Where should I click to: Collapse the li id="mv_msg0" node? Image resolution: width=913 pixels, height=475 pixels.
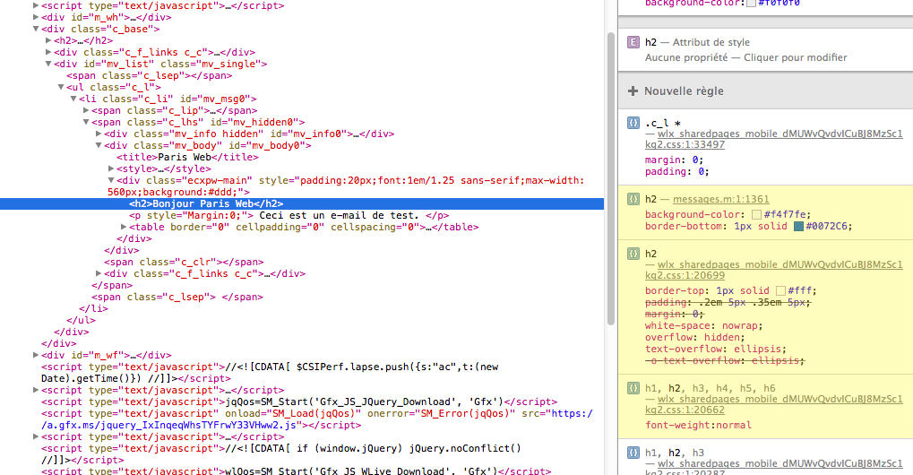73,99
